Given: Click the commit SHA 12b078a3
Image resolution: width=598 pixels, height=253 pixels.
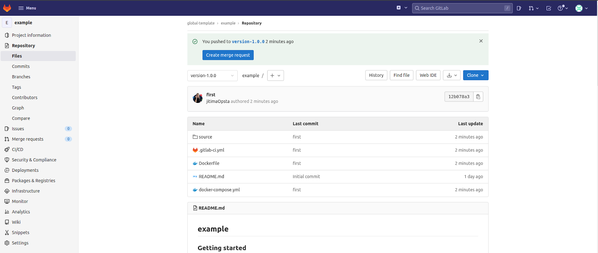Looking at the screenshot, I should [459, 97].
